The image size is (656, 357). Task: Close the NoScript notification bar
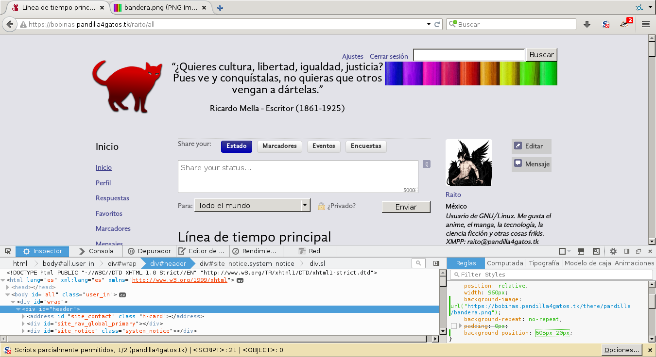[650, 350]
